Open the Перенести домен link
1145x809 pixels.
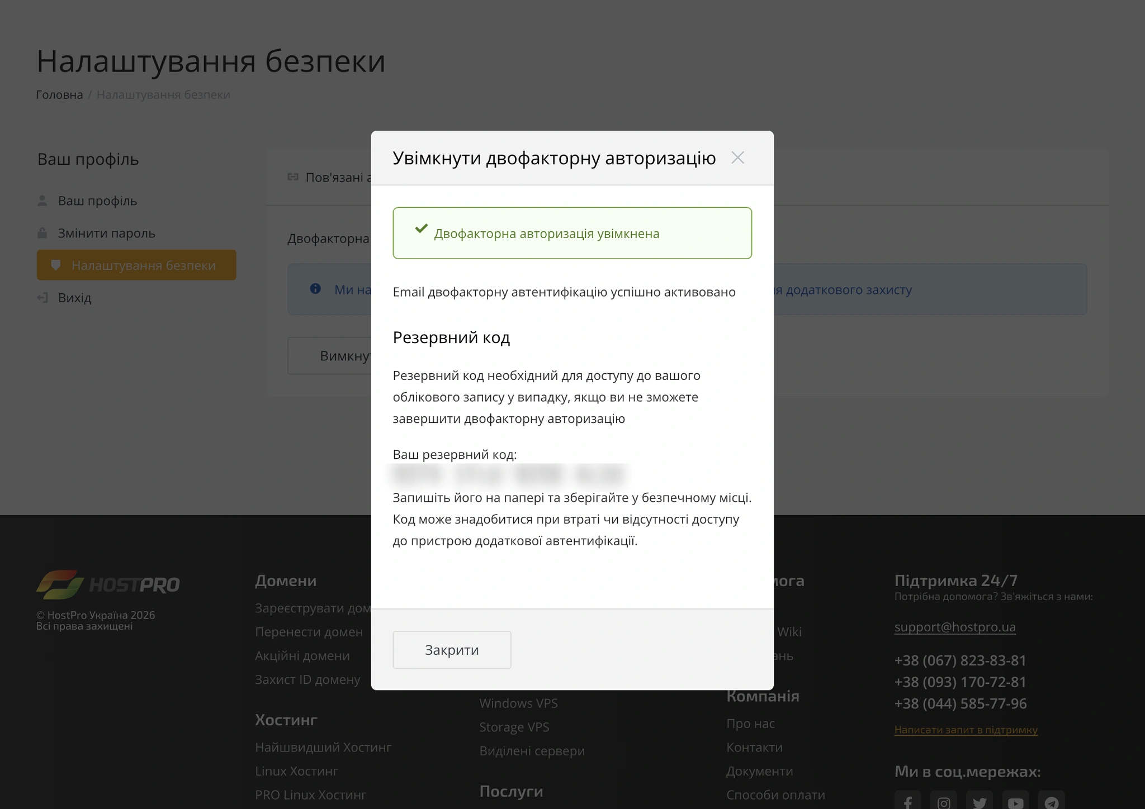pos(309,632)
